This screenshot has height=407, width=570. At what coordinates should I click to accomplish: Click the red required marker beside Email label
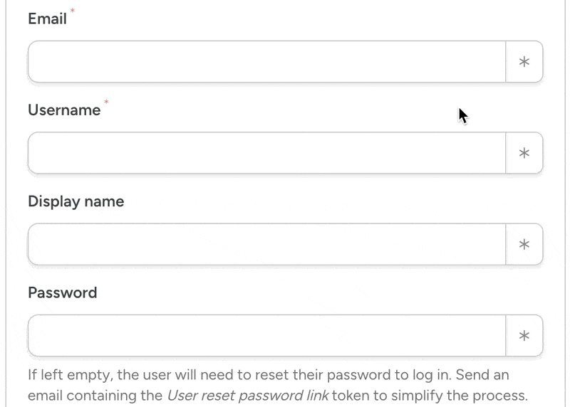(x=72, y=11)
